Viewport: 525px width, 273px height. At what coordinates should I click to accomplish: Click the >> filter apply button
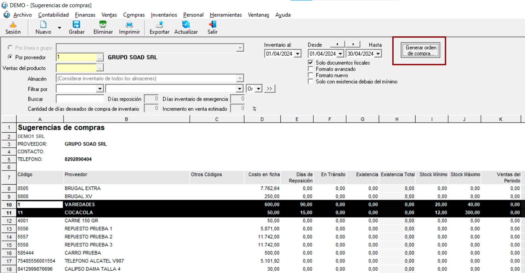pos(270,89)
